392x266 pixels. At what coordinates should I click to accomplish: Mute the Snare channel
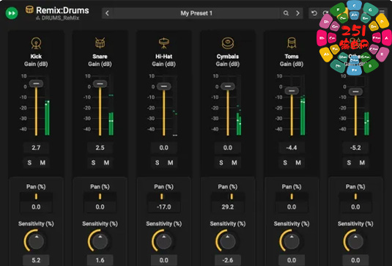(x=106, y=163)
